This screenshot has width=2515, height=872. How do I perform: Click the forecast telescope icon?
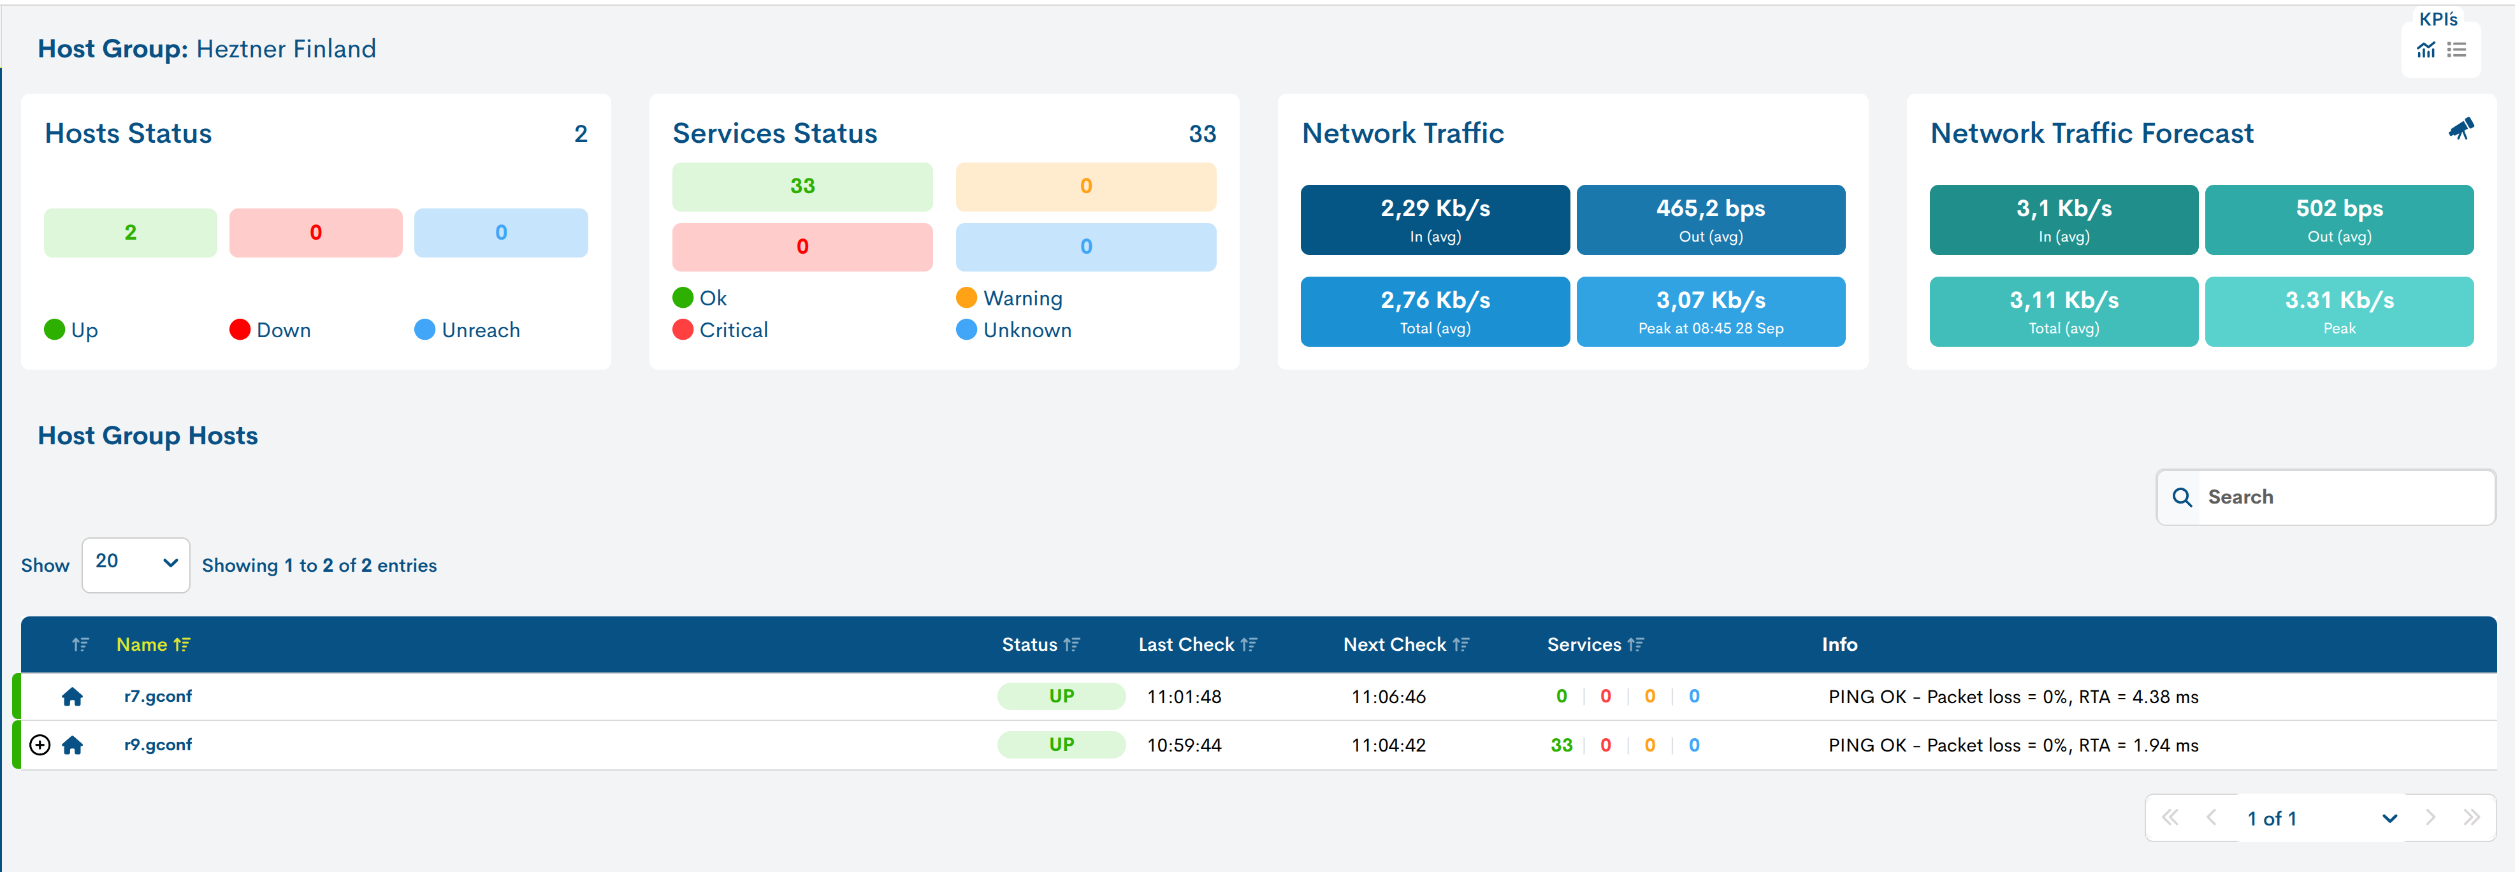pos(2460,130)
